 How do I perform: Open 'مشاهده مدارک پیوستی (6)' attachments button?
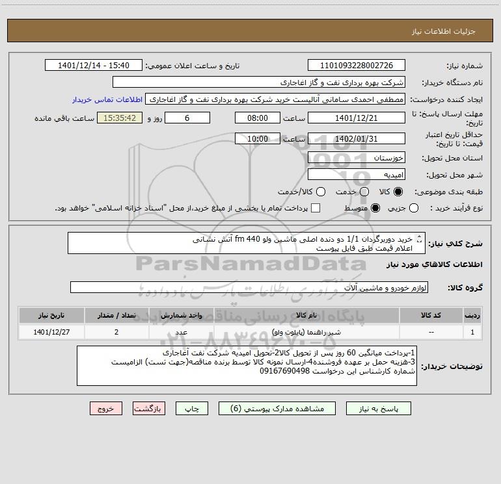pos(277,409)
